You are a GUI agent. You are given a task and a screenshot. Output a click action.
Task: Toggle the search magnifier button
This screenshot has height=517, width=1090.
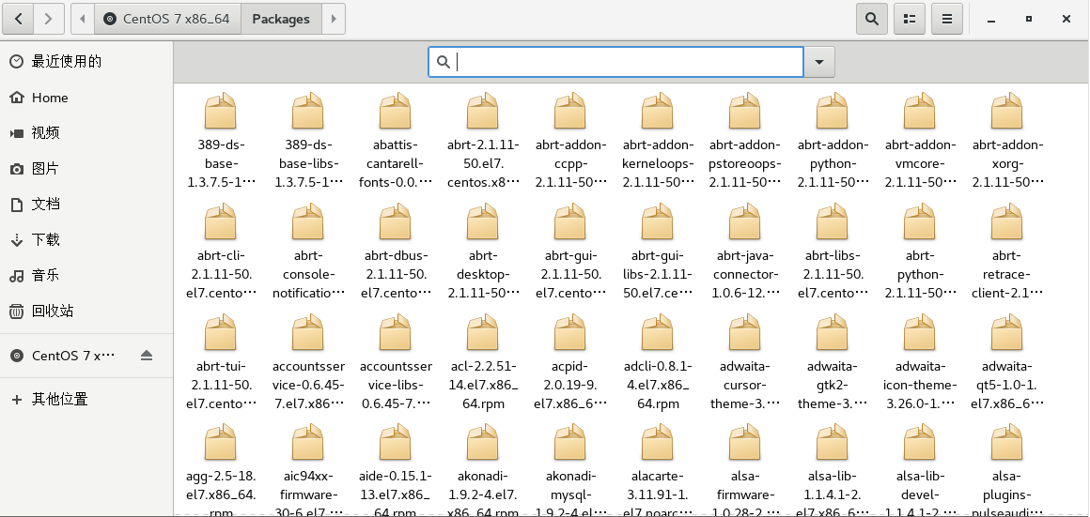[x=872, y=19]
